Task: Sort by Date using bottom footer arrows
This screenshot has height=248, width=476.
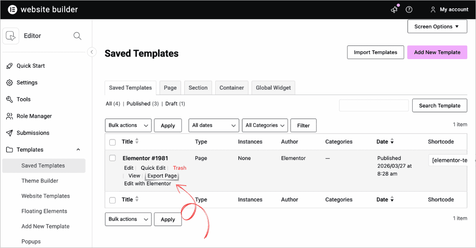Action: coord(392,199)
